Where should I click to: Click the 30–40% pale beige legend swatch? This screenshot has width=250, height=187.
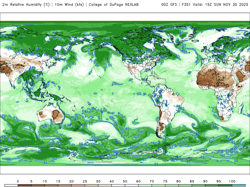tap(105, 185)
